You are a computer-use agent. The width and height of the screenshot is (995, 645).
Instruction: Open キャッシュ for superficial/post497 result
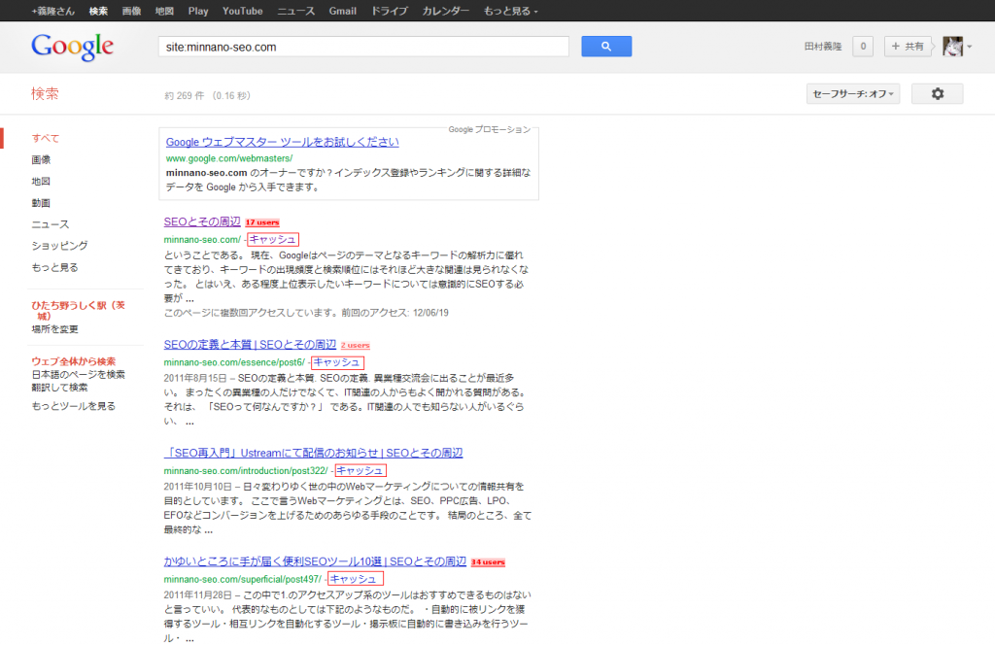coord(354,579)
